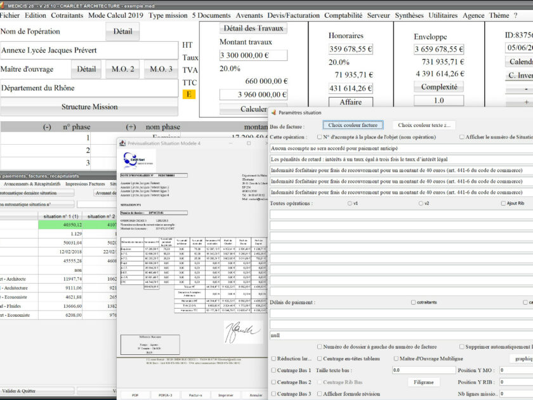Click the Montant travaux HT field
Viewport: 533px width, 400px height.
(253, 55)
